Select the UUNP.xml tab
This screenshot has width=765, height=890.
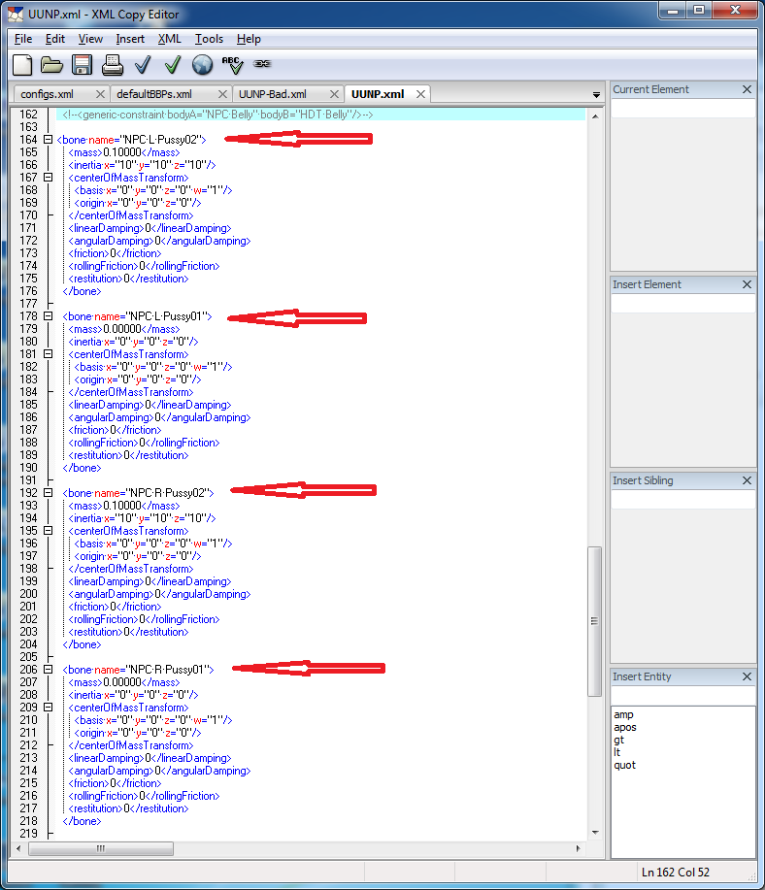(x=378, y=94)
